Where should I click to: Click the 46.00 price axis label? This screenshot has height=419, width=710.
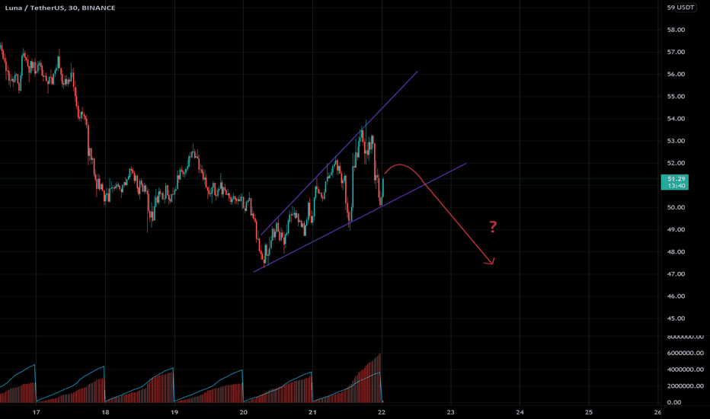coord(676,296)
